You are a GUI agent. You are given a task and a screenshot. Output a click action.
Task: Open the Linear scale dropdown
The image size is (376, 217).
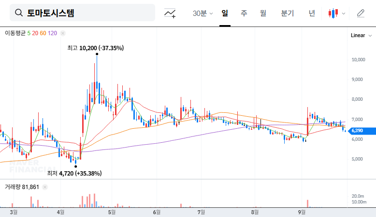tap(361, 35)
